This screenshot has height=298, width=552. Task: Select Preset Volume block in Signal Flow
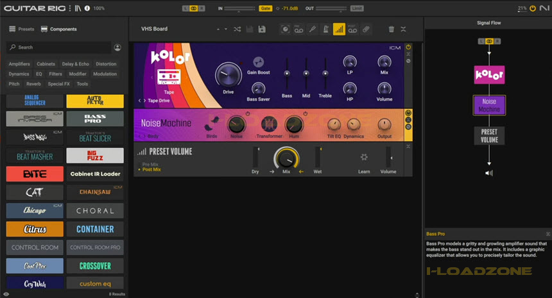pos(489,136)
